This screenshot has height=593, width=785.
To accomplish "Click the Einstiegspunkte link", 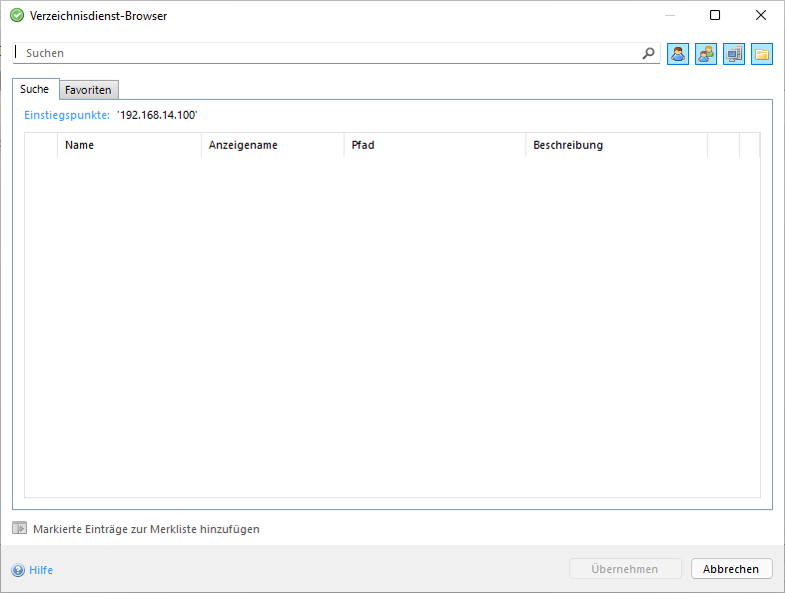I will pos(66,115).
